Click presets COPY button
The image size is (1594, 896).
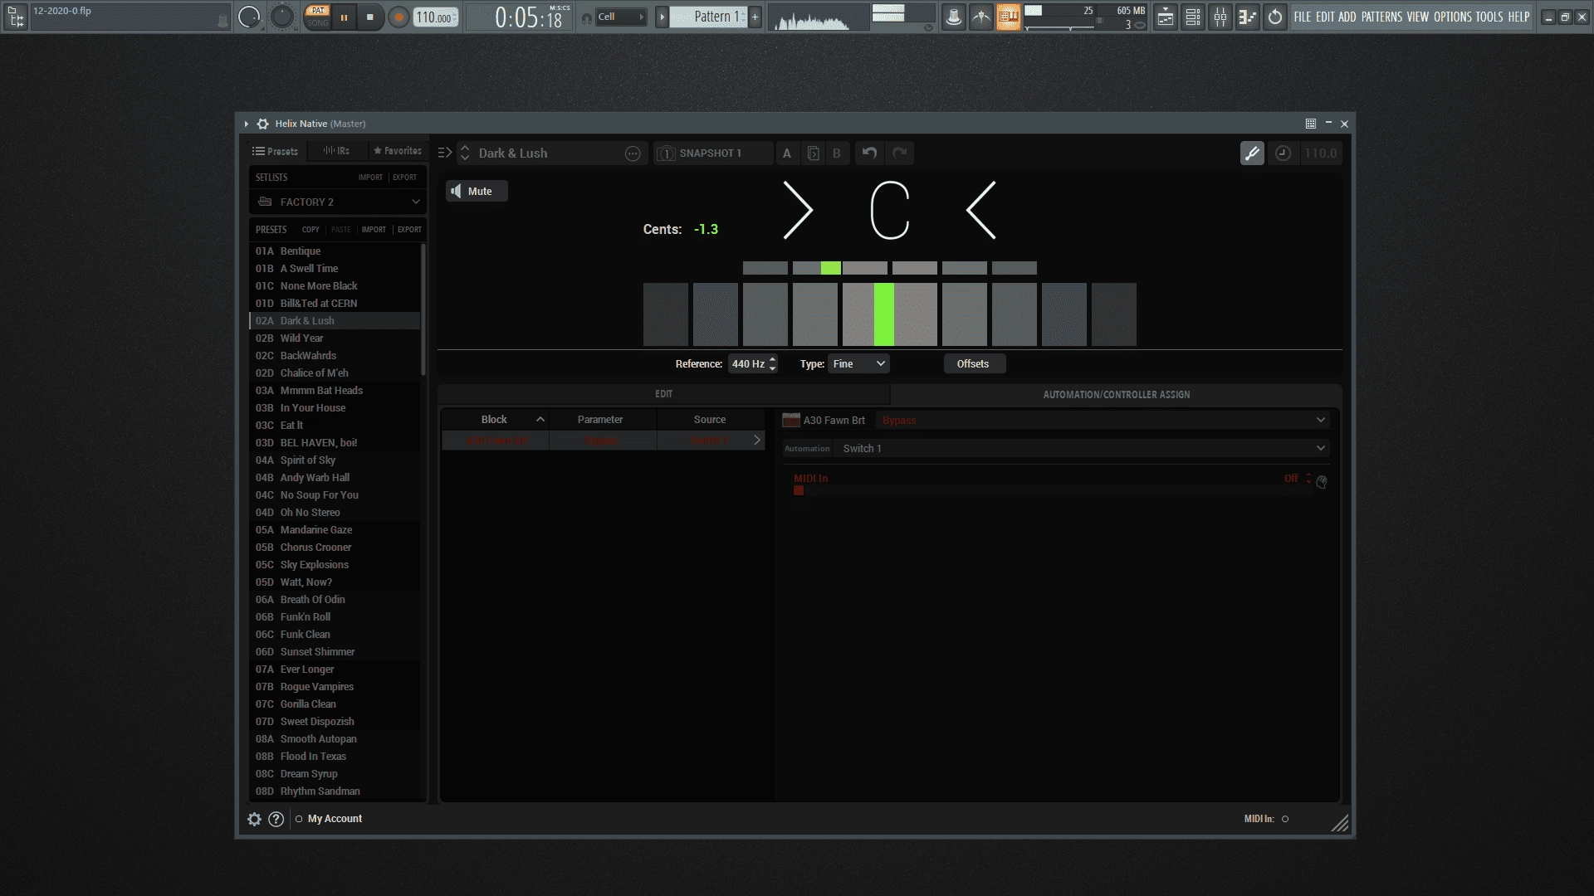click(310, 230)
